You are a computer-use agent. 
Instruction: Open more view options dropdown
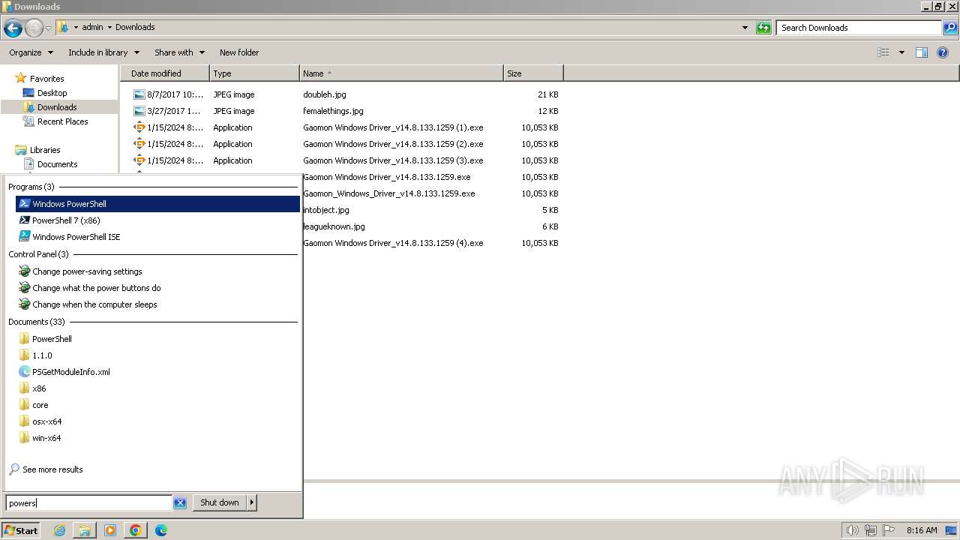pos(901,52)
